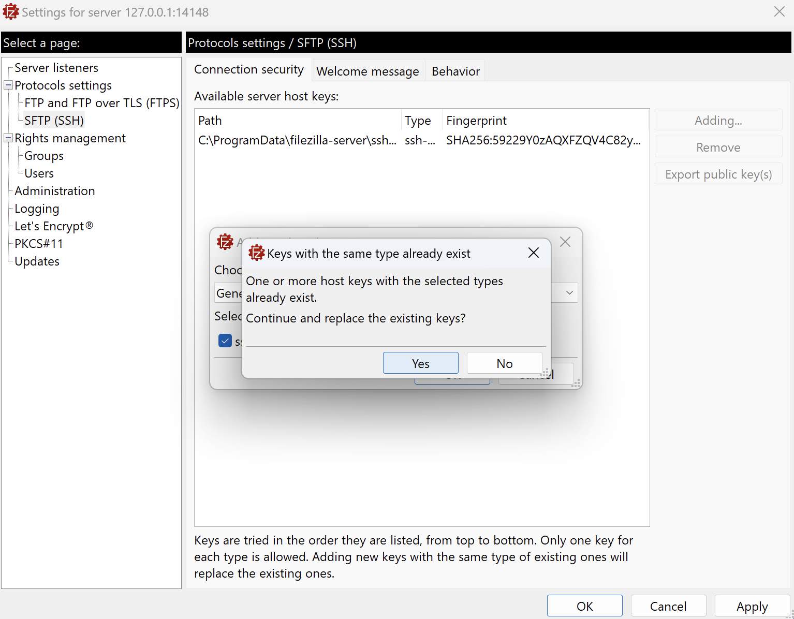Go to the Logging page
The width and height of the screenshot is (794, 619).
tap(37, 209)
